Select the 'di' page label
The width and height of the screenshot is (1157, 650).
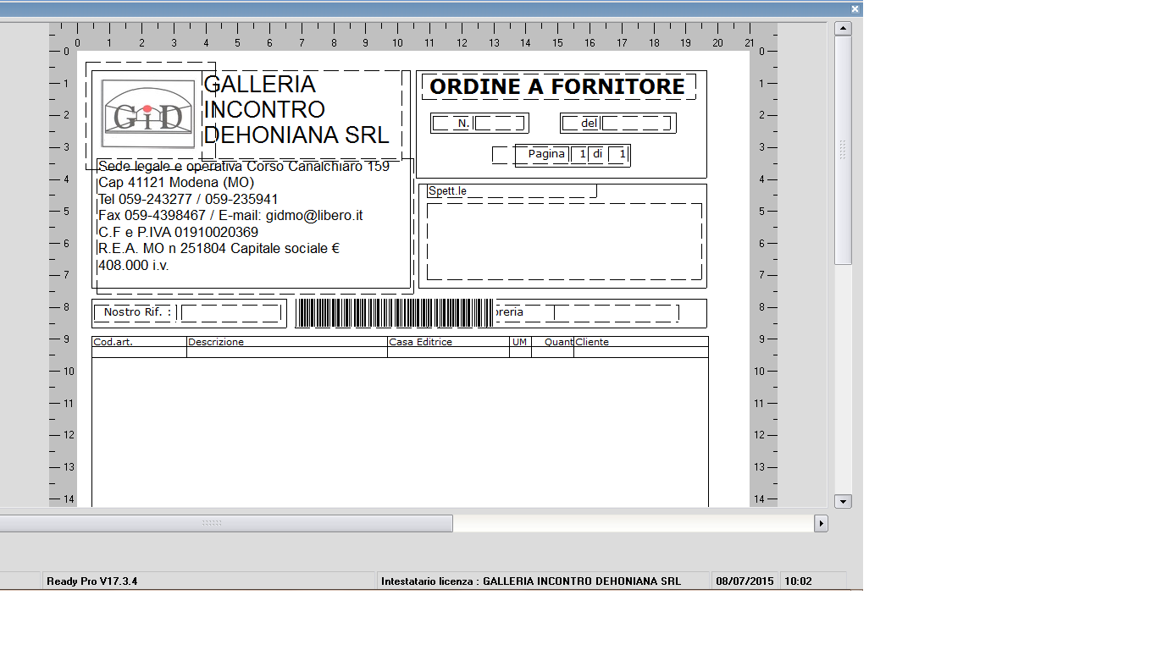point(597,154)
